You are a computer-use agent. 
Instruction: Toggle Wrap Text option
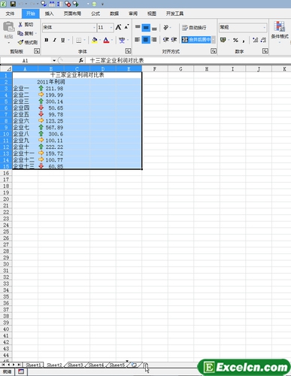194,28
